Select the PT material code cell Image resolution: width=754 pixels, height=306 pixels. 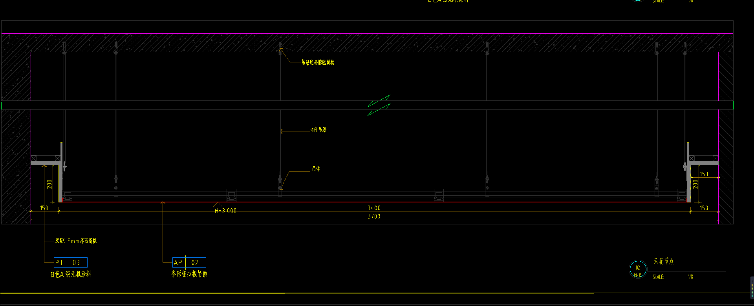pos(60,262)
